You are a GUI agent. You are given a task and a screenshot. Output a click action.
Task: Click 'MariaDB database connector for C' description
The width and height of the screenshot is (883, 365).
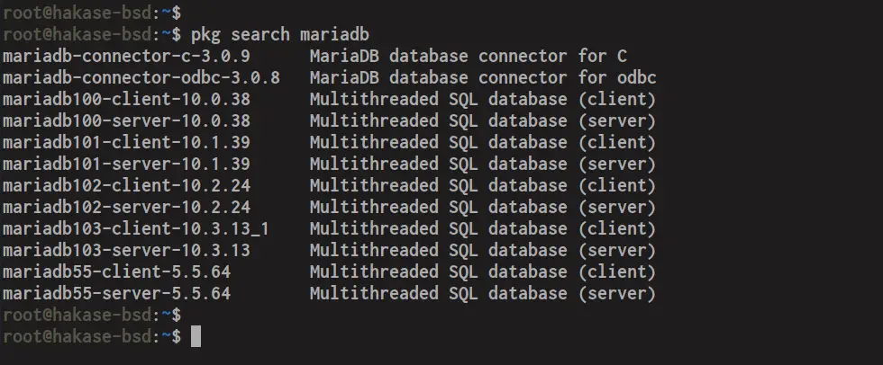[468, 56]
